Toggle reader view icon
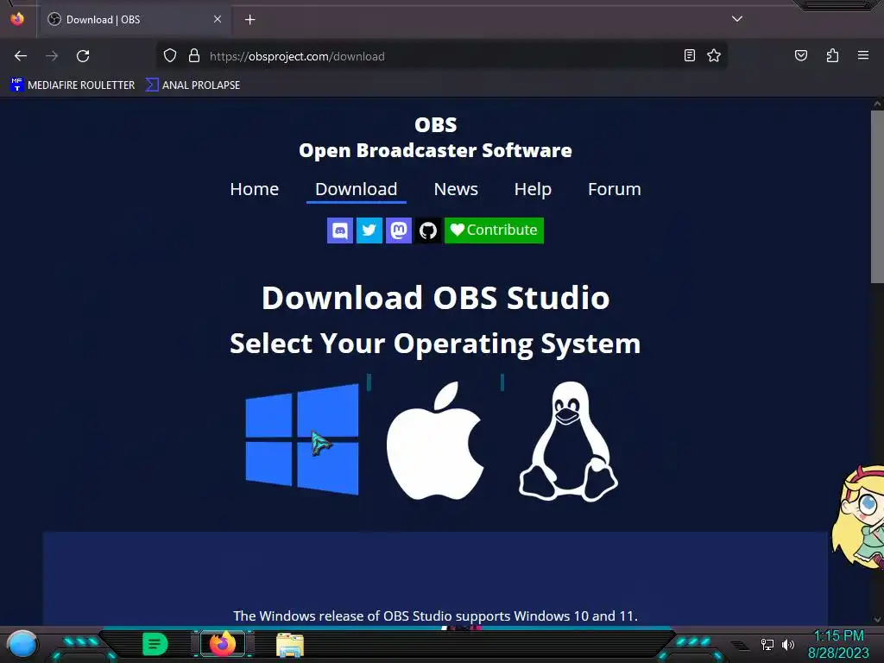This screenshot has width=884, height=663. click(x=690, y=56)
